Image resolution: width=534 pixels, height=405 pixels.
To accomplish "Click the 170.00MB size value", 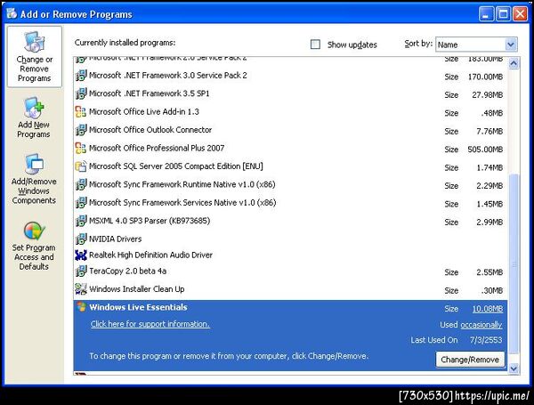I will (485, 77).
